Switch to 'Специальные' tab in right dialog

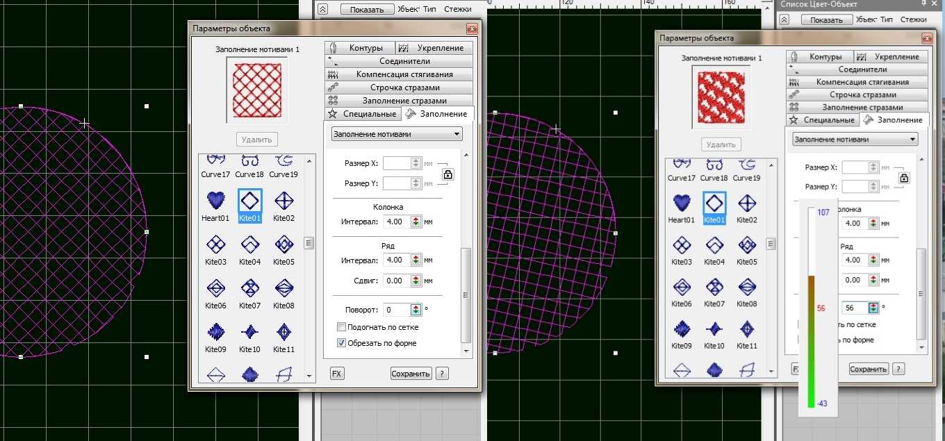click(x=823, y=120)
